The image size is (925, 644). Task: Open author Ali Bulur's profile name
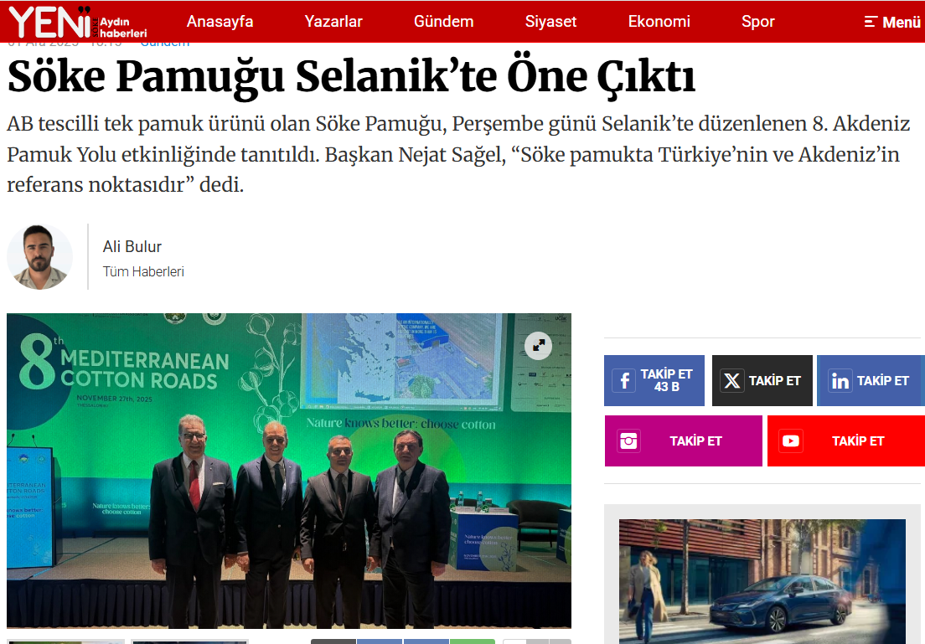click(x=132, y=246)
